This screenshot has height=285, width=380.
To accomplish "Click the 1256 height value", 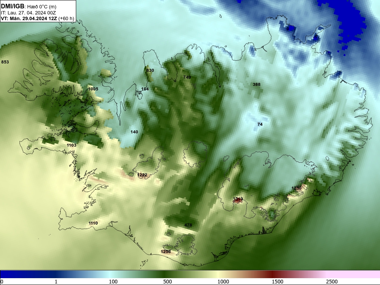I will coord(166,252).
